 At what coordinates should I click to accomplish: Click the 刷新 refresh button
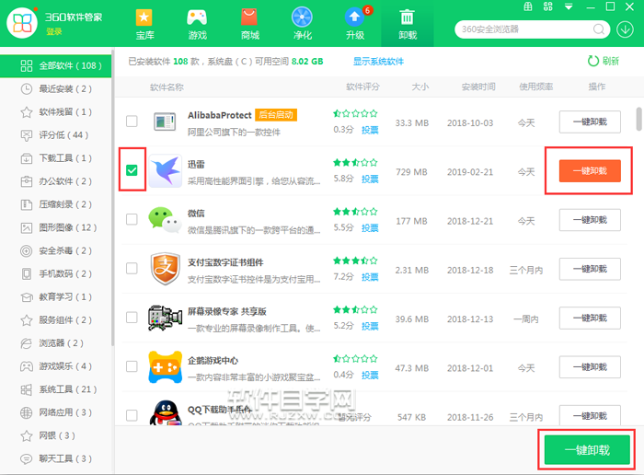pyautogui.click(x=603, y=62)
